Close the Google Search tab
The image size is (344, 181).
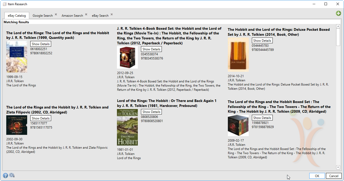pos(56,15)
